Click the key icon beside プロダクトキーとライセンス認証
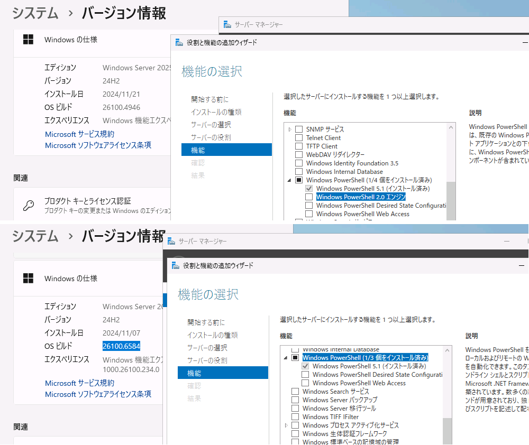 click(29, 205)
